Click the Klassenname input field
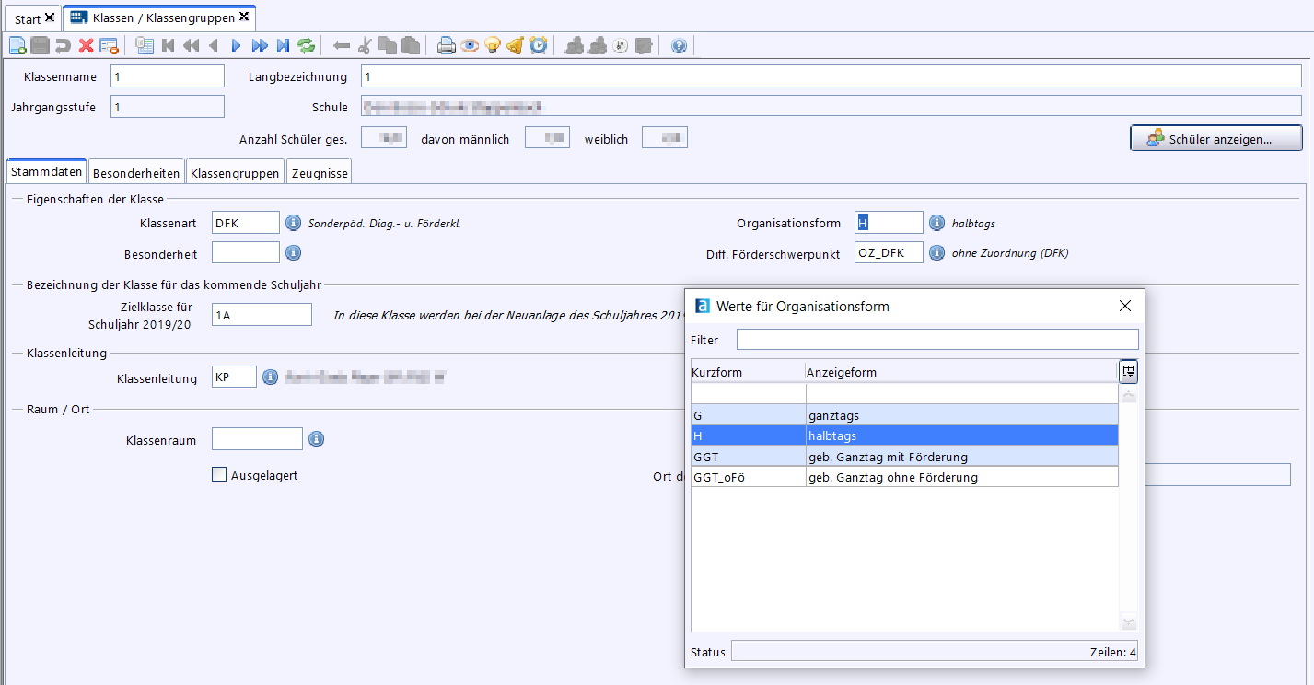The image size is (1314, 685). click(x=168, y=76)
